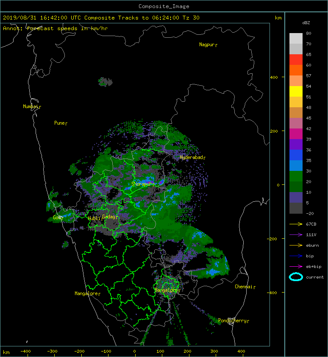
Task: Click the small radar echo south of Nagpur
Action: 105,82
